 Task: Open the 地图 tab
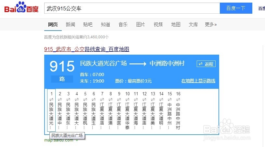click(176, 25)
